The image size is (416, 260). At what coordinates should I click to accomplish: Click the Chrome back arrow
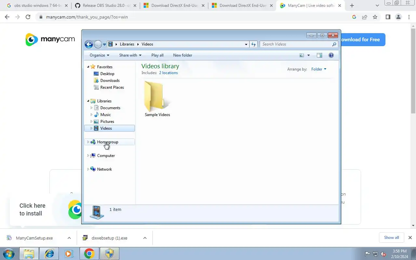pyautogui.click(x=7, y=17)
